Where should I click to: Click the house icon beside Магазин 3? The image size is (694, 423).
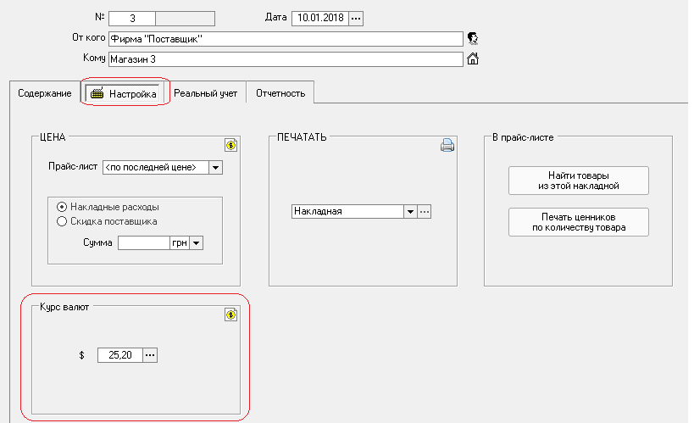pyautogui.click(x=474, y=59)
